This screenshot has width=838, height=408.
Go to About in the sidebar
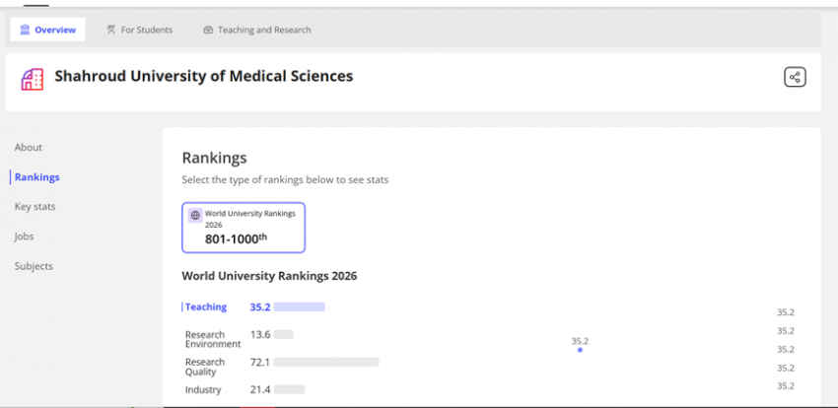click(x=29, y=148)
